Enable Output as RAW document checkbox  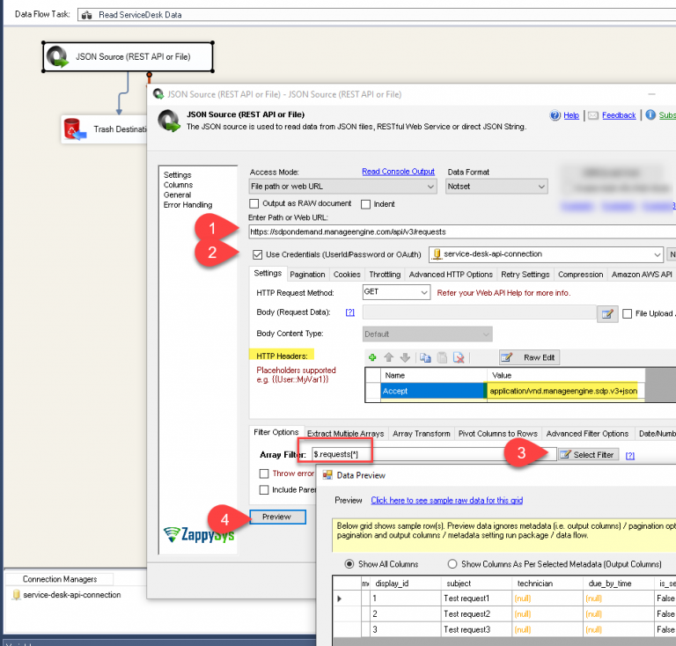[255, 204]
